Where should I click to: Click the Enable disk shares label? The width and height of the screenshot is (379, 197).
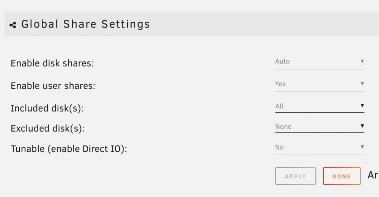pyautogui.click(x=52, y=64)
